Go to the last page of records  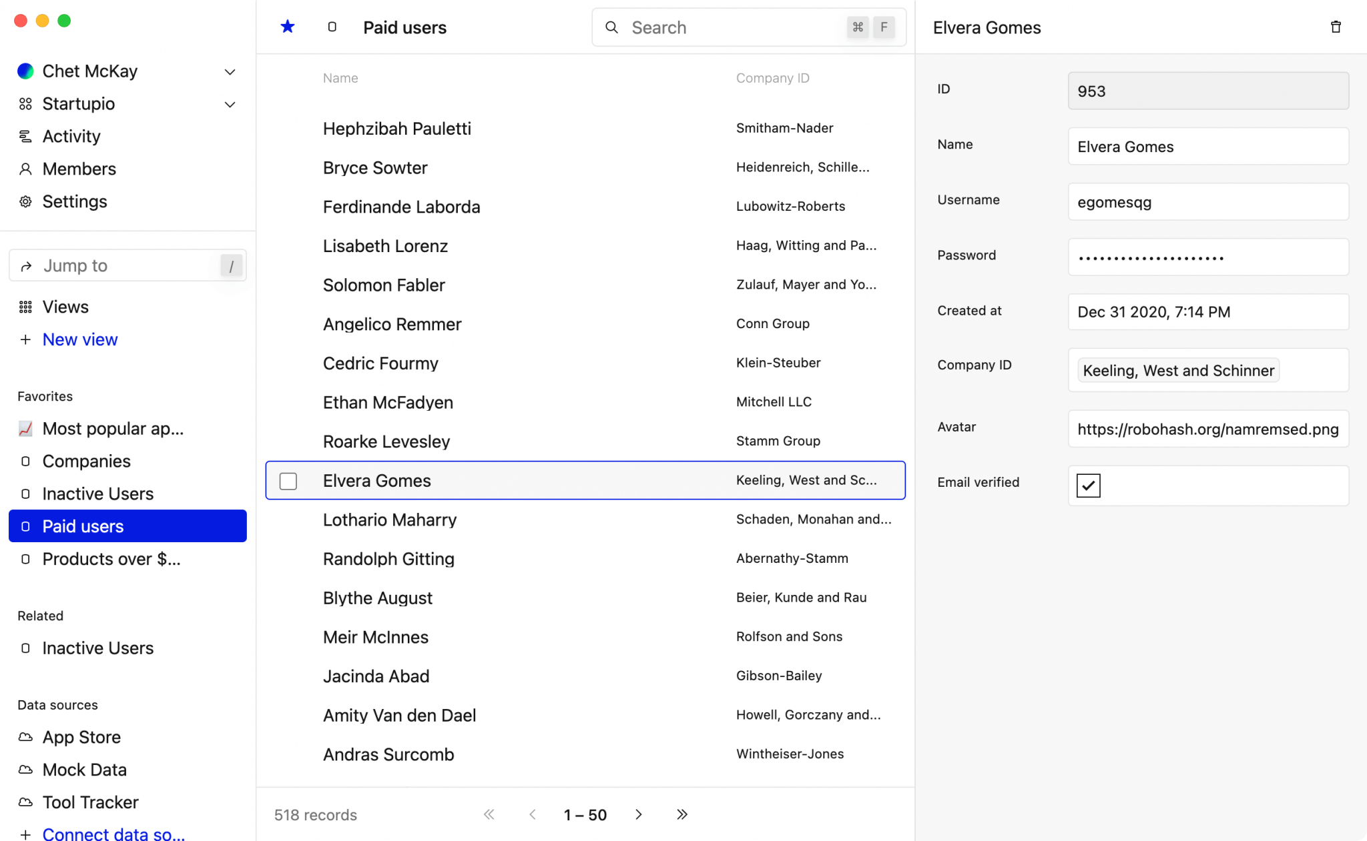(x=682, y=814)
